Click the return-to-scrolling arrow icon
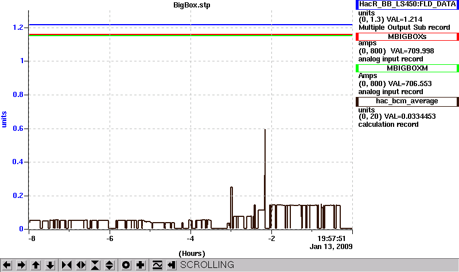This screenshot has width=459, height=272. point(172,265)
